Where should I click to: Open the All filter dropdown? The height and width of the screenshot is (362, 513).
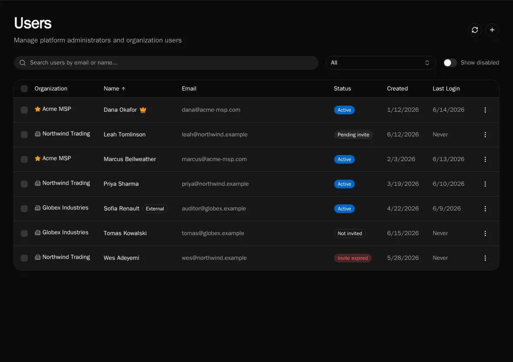380,63
